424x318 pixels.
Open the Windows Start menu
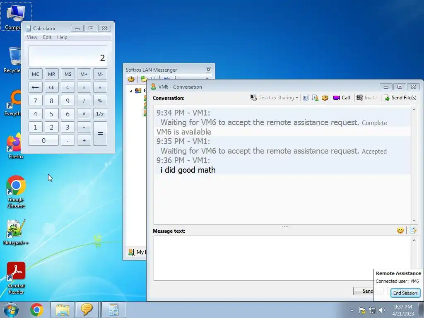point(11,310)
